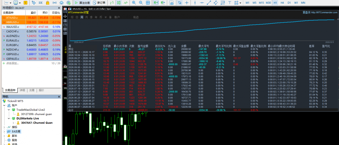Switch to 交易品种 tab in Market Watch
The height and width of the screenshot is (145, 339).
(10, 90)
